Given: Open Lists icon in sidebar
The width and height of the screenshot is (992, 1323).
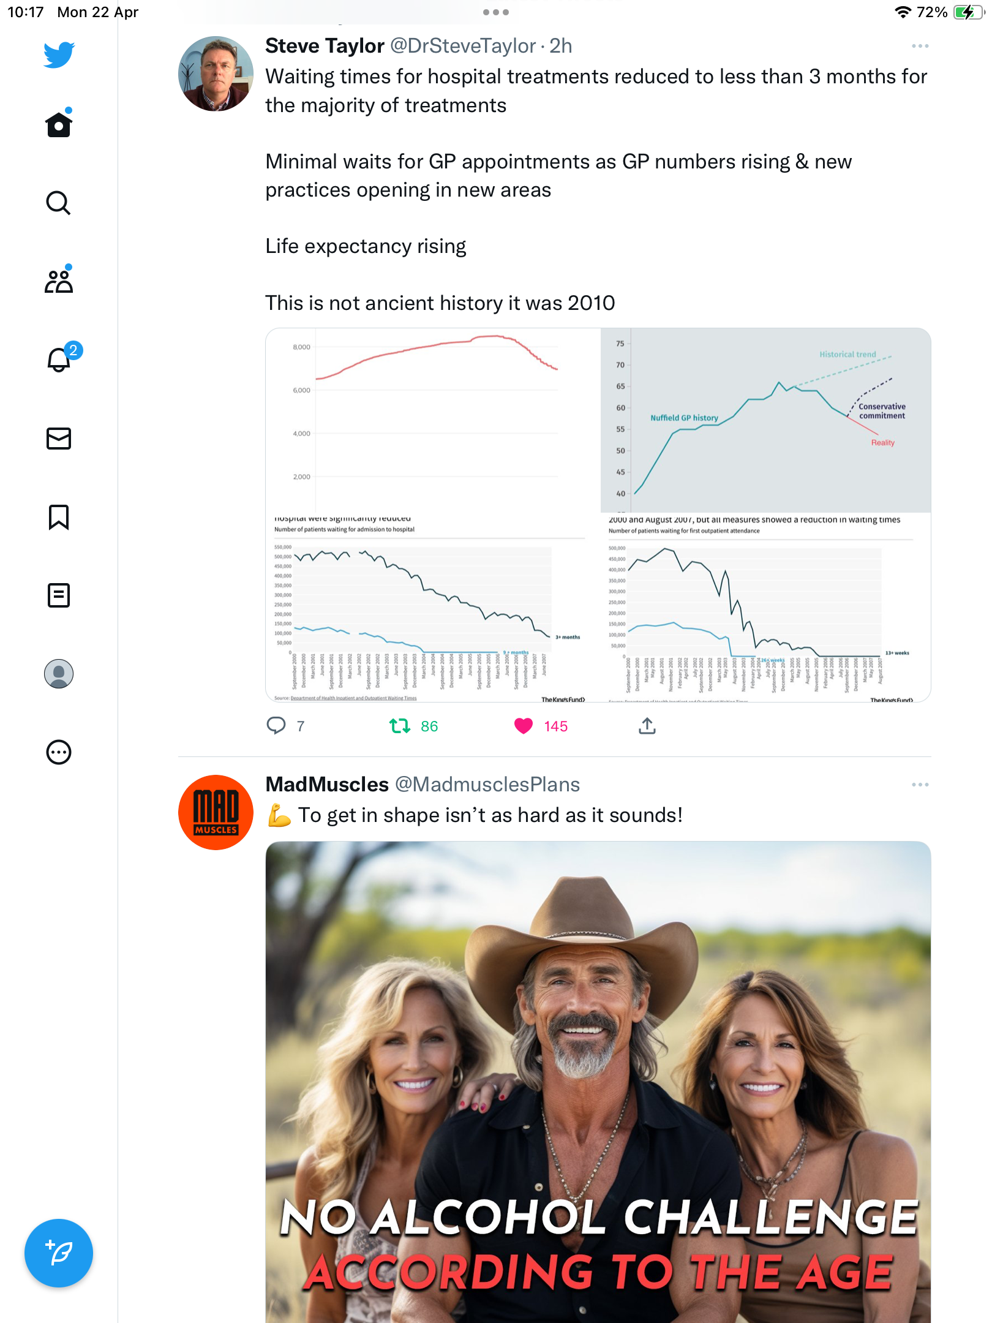Looking at the screenshot, I should (x=59, y=595).
